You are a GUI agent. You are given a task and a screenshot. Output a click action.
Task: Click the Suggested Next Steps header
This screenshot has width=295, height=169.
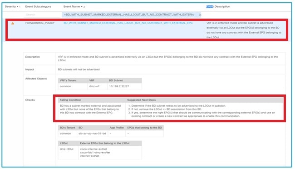(x=142, y=100)
